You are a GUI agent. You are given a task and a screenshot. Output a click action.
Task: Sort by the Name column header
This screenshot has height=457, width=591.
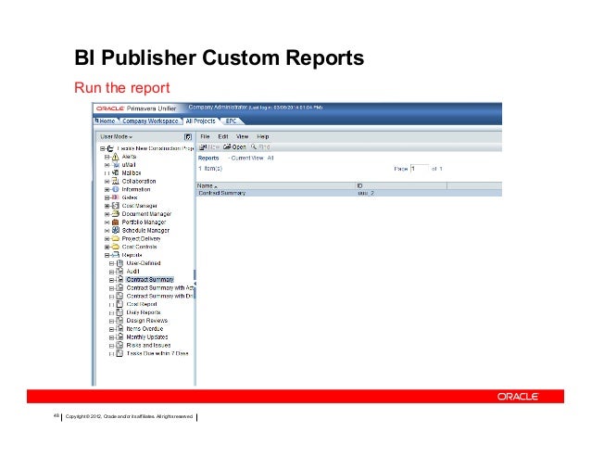coord(276,185)
